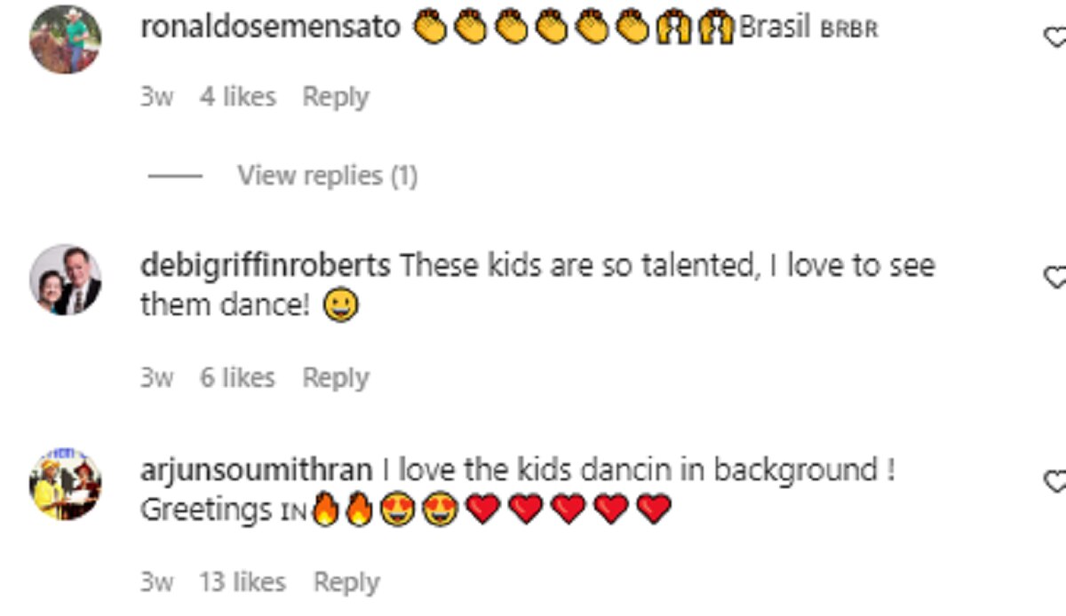The height and width of the screenshot is (616, 1066).
Task: Click the 3w timestamp on arjunsoumithran's comment
Action: [156, 582]
